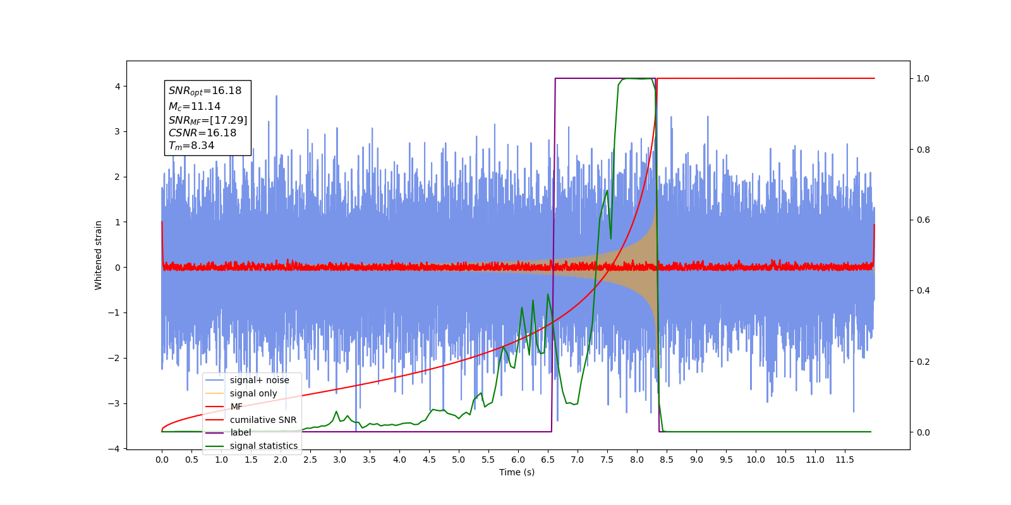Viewport: 1011px width, 505px height.
Task: Click the right y-axis tick label 0.2
Action: click(923, 362)
